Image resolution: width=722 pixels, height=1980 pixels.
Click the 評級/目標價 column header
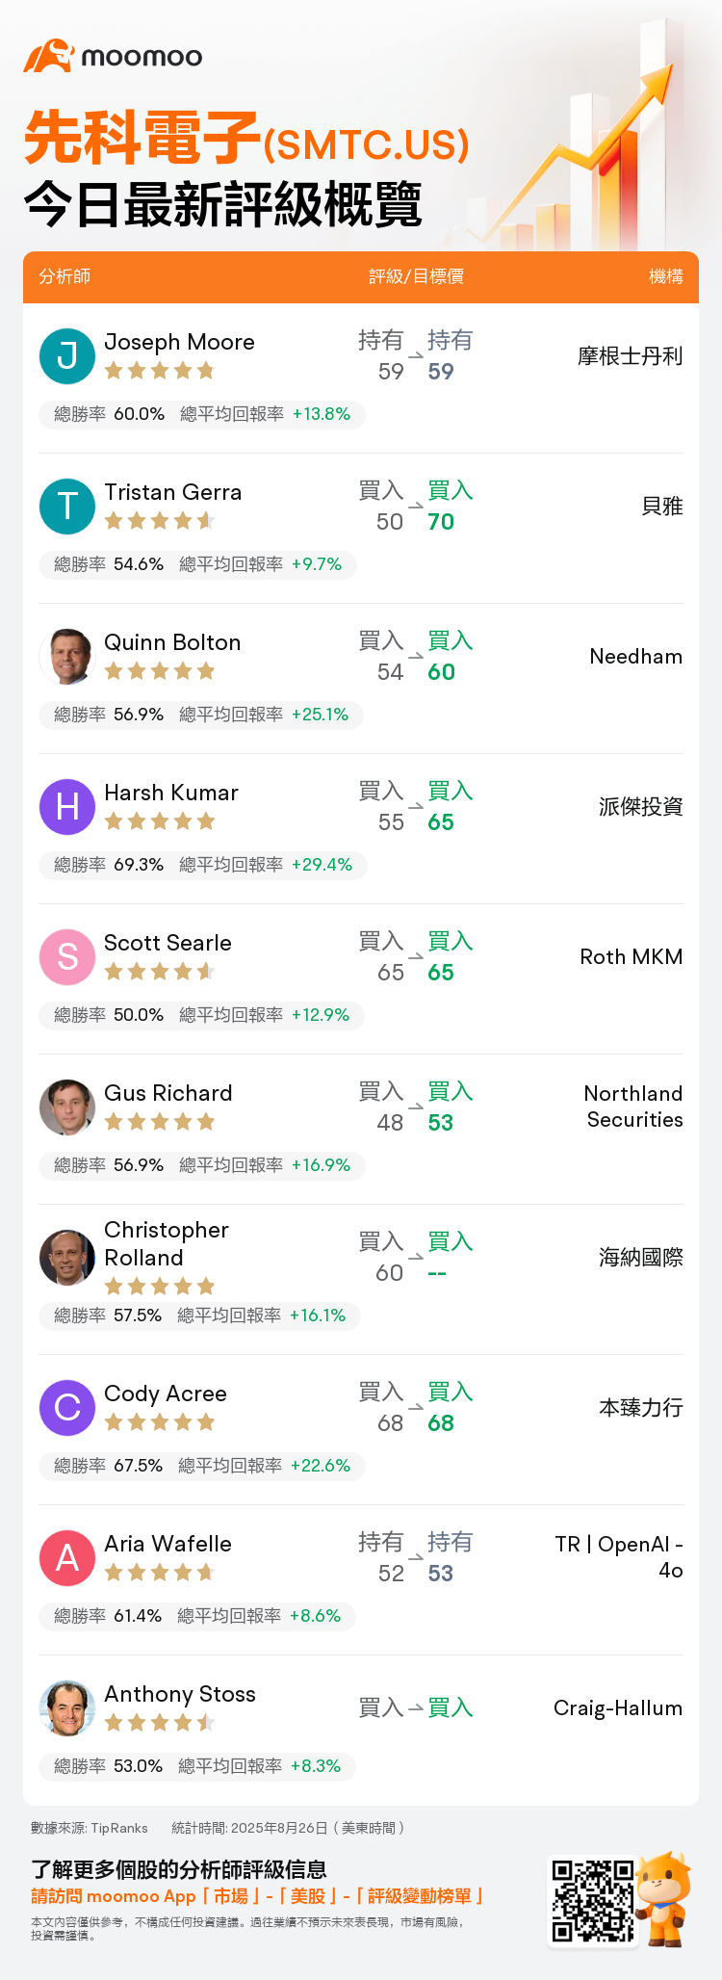(x=416, y=276)
